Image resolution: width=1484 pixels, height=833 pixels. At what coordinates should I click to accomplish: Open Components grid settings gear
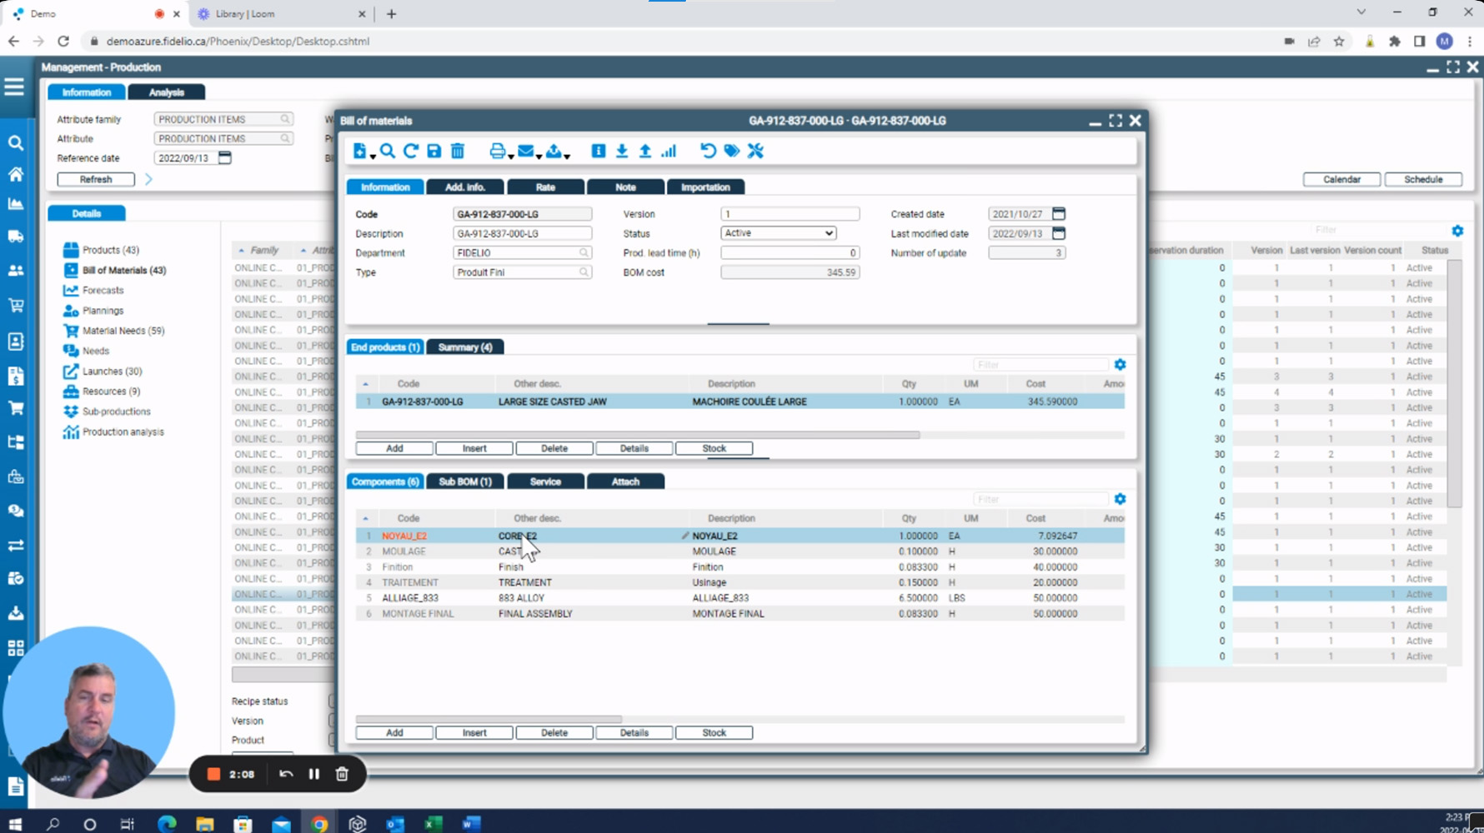click(1120, 499)
